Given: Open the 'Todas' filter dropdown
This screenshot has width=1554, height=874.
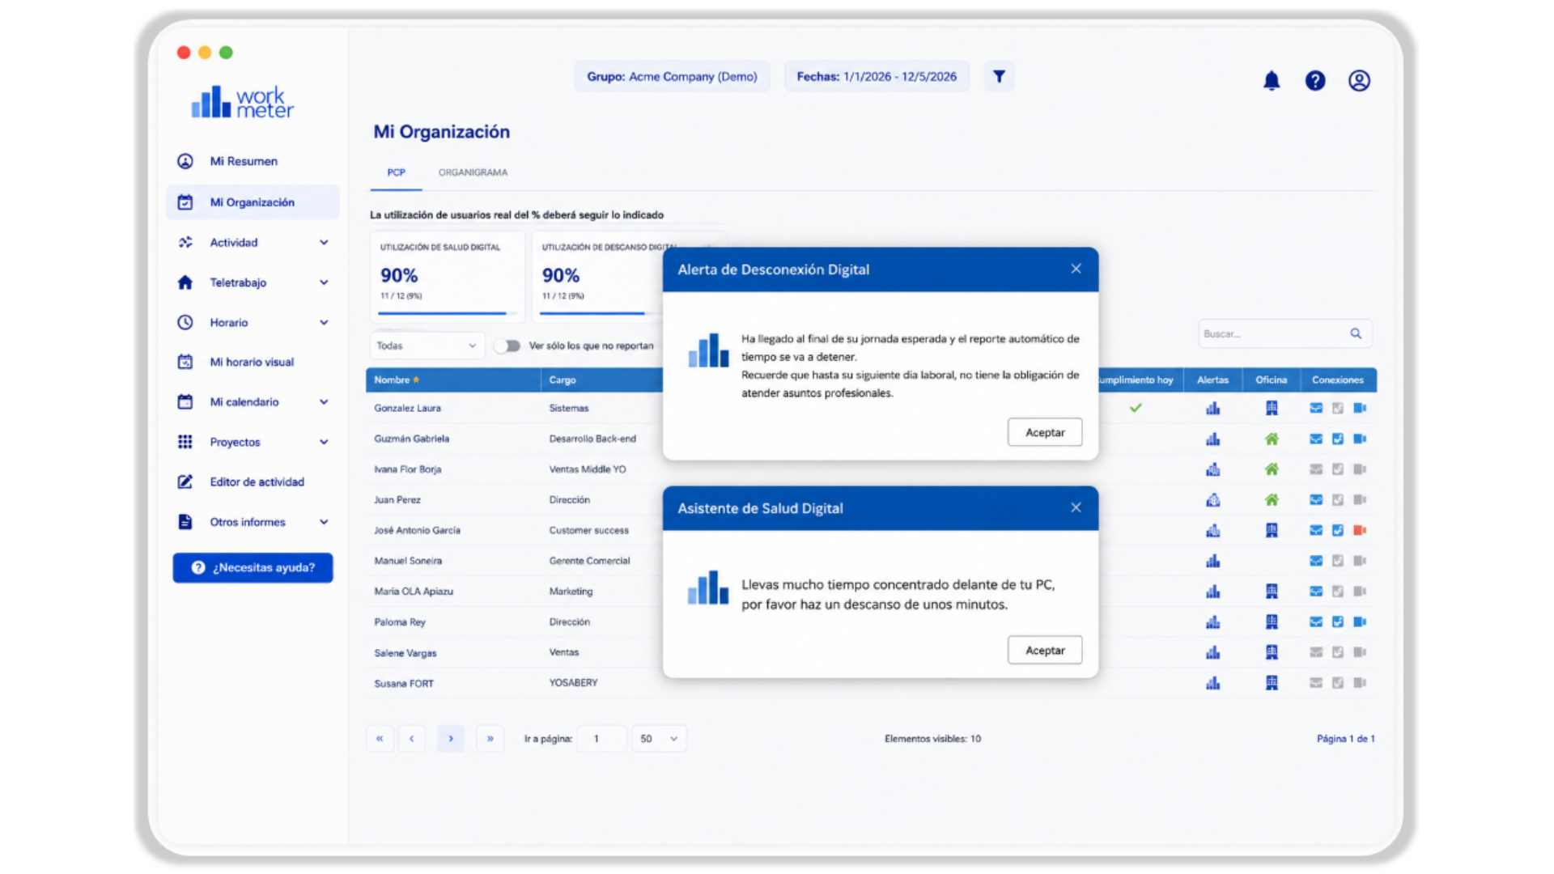Looking at the screenshot, I should pos(427,346).
